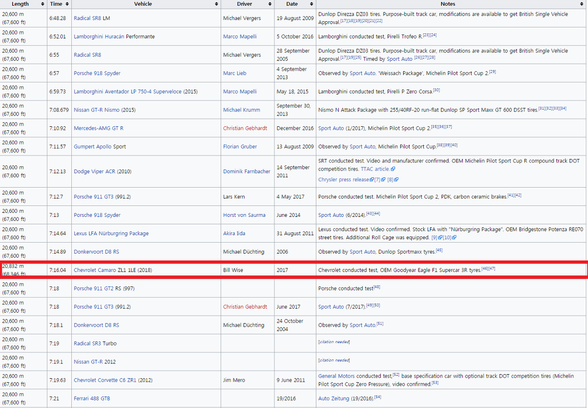This screenshot has width=588, height=408.
Task: Open Marco Mapelli link in Huracán row
Action: 240,36
